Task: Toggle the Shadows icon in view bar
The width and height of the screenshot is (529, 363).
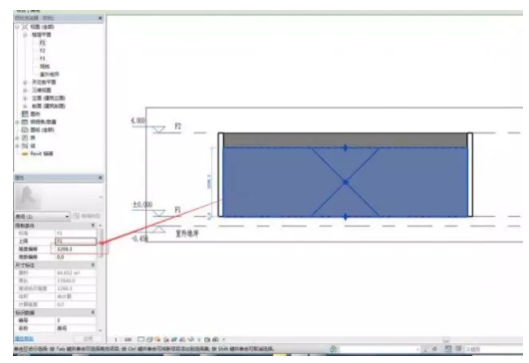Action: click(166, 339)
